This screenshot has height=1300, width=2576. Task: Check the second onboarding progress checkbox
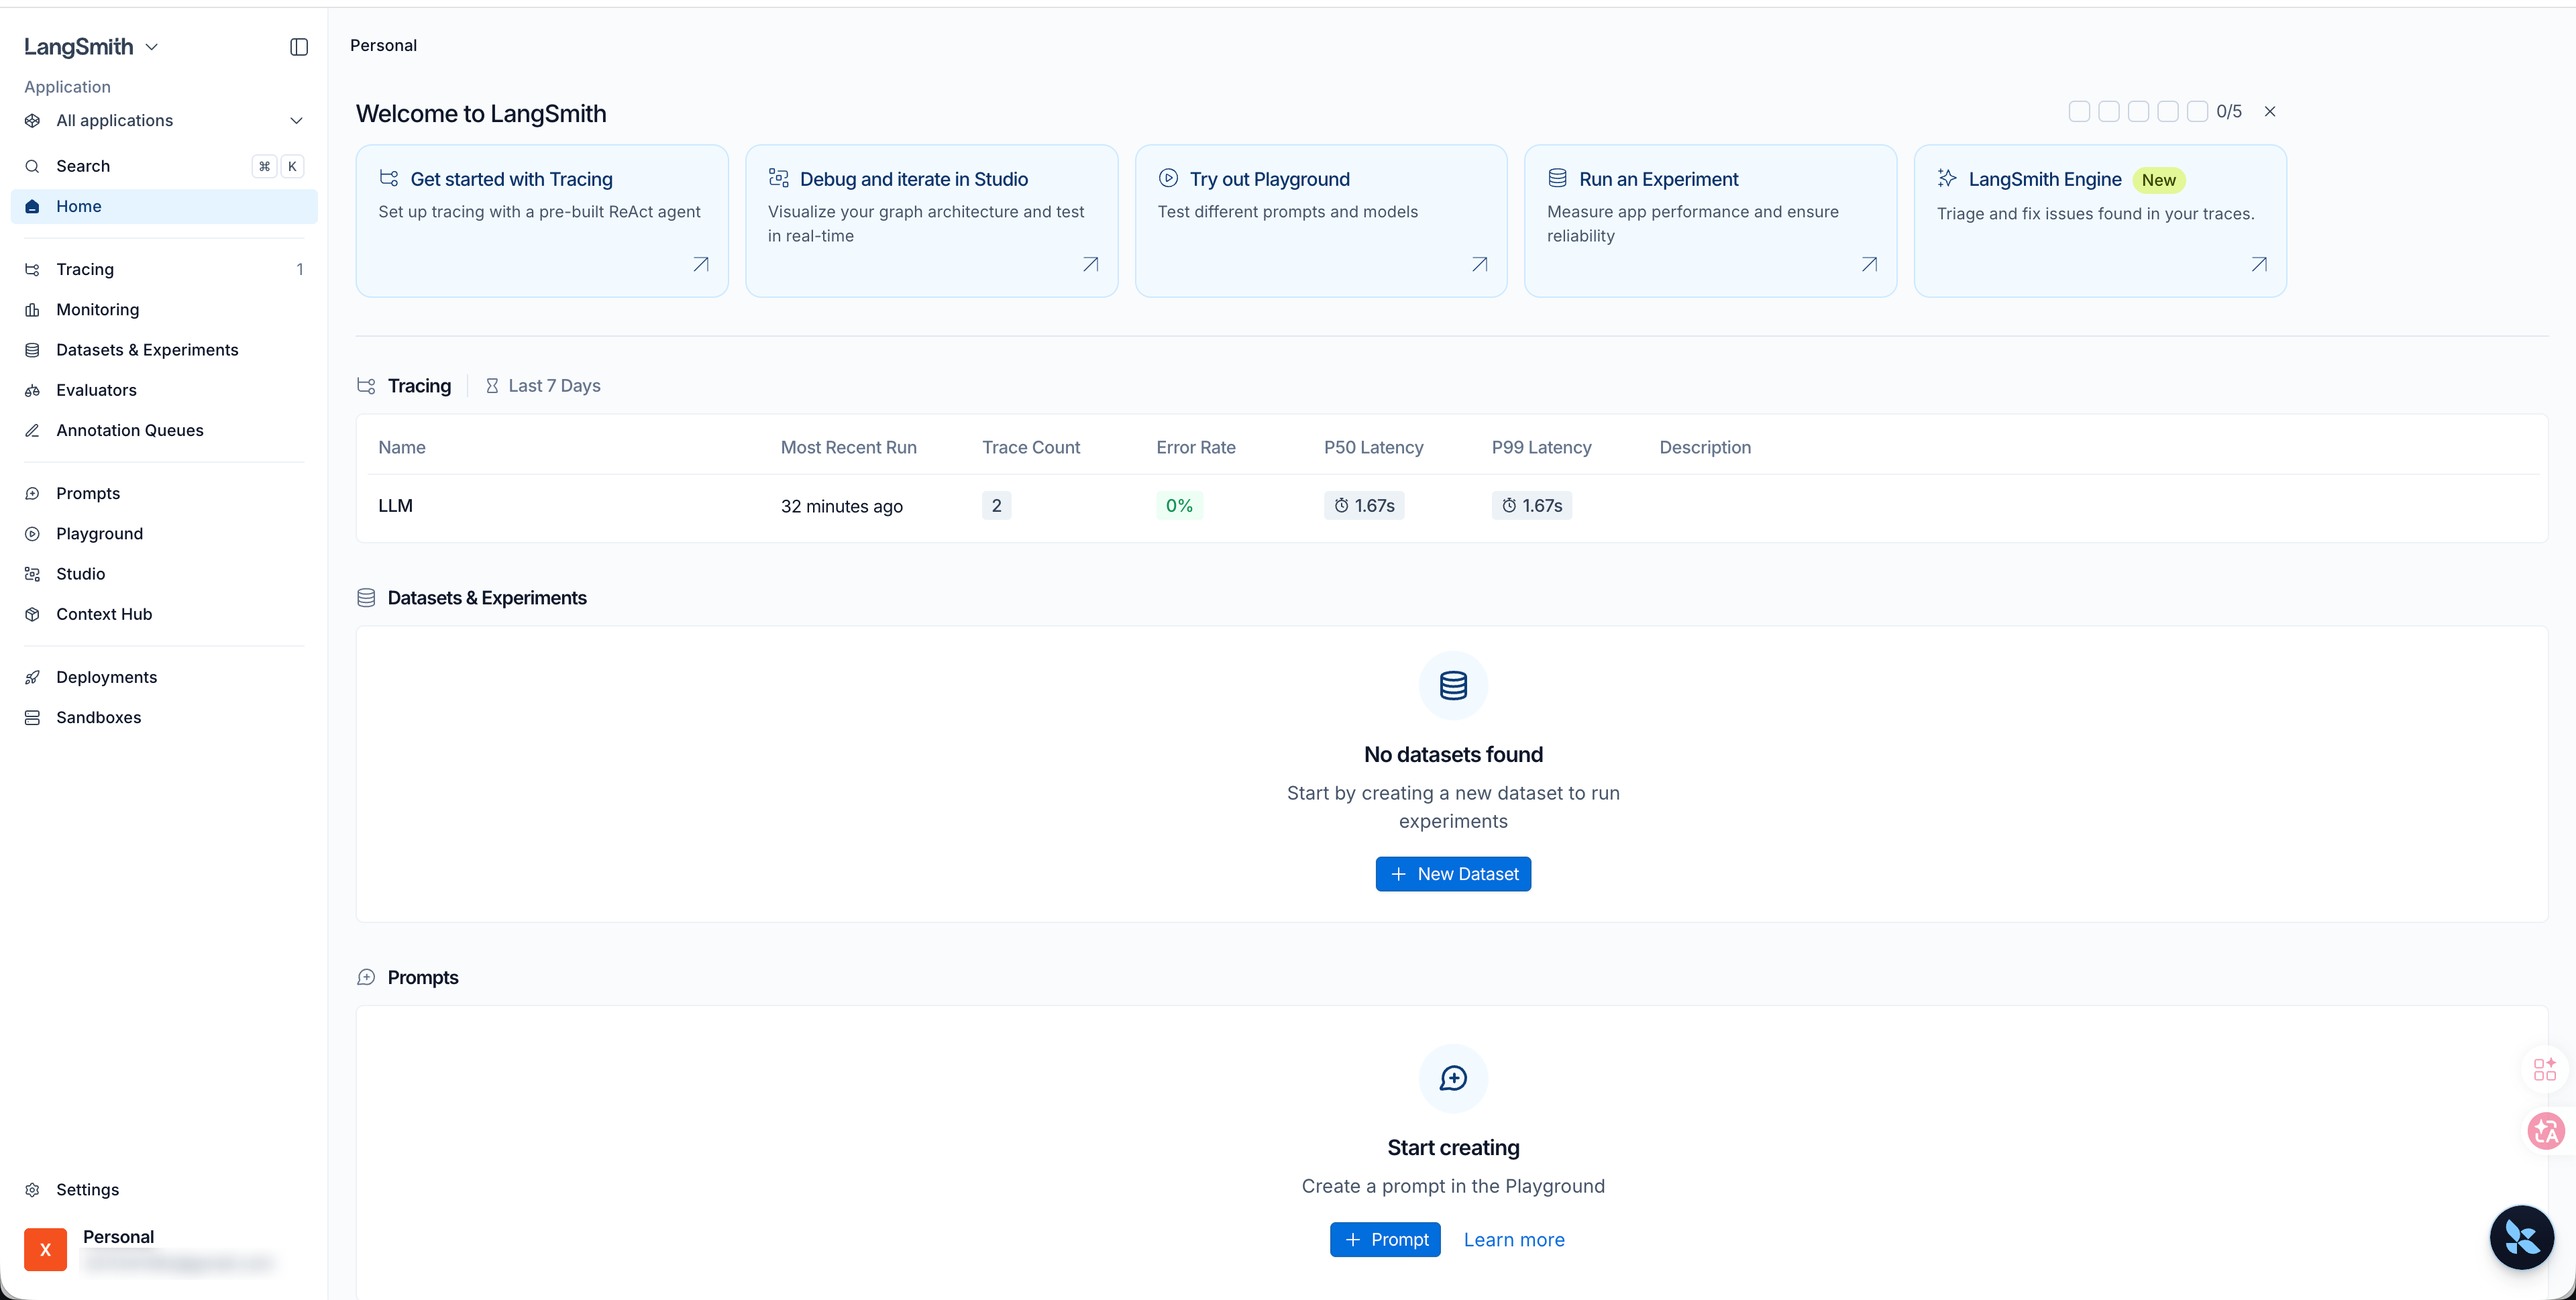point(2109,111)
